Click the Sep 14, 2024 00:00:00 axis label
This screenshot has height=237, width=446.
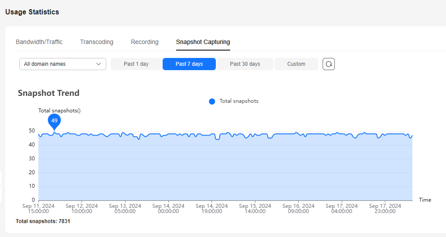(x=168, y=209)
